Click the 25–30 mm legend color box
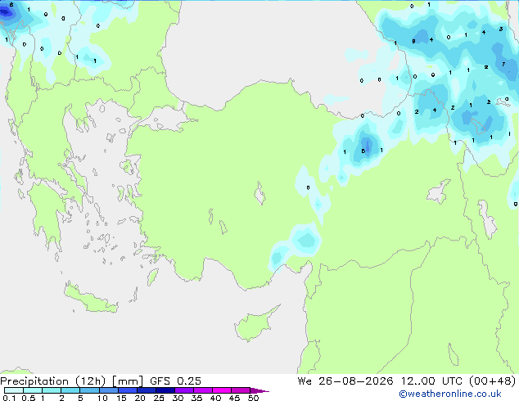This screenshot has height=401, width=519. tap(165, 390)
